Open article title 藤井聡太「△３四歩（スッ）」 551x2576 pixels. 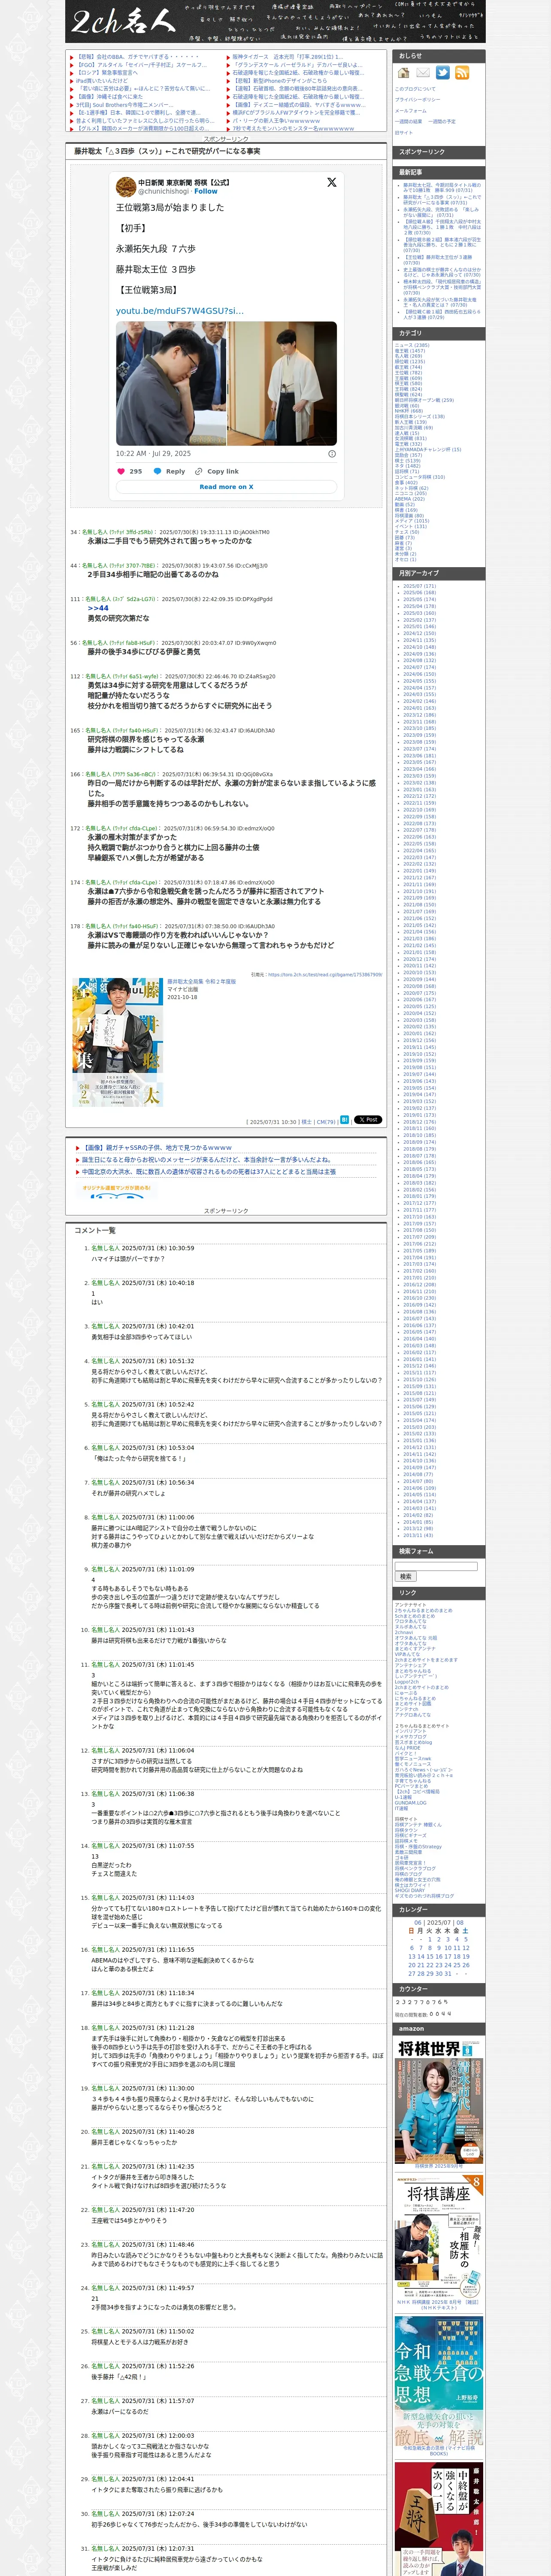click(167, 151)
